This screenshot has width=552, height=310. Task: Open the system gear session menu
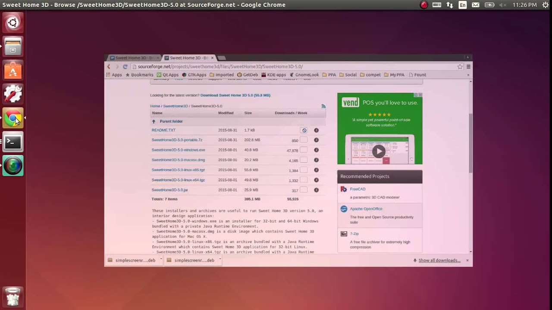click(545, 5)
